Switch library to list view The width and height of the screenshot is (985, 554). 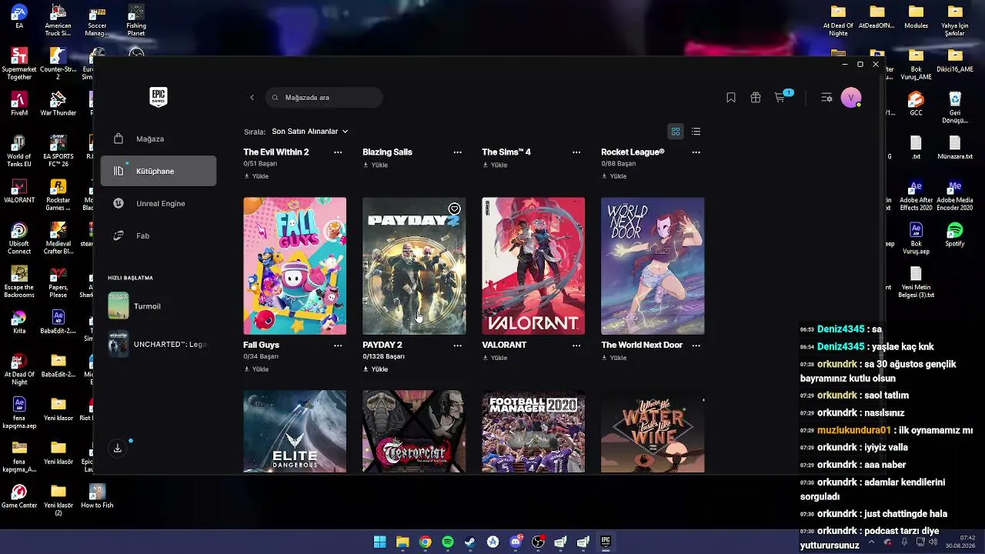pyautogui.click(x=696, y=132)
